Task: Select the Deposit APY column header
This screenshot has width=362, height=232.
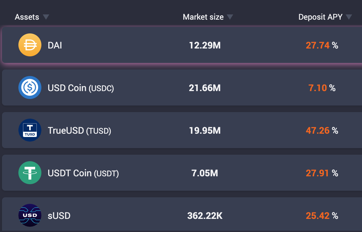Action: (x=320, y=17)
